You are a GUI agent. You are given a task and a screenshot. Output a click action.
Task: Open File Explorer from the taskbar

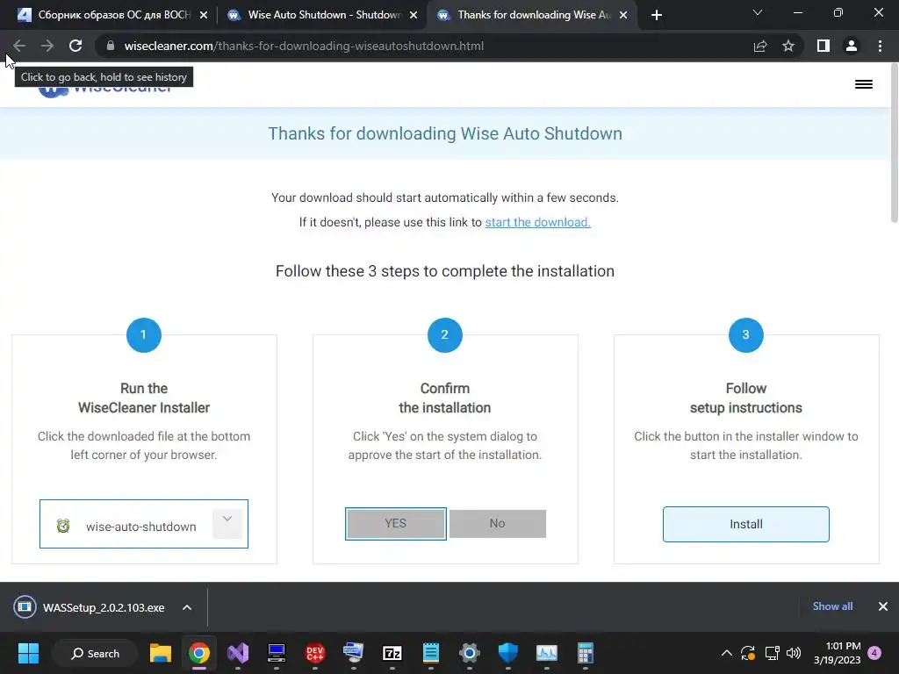pos(161,653)
